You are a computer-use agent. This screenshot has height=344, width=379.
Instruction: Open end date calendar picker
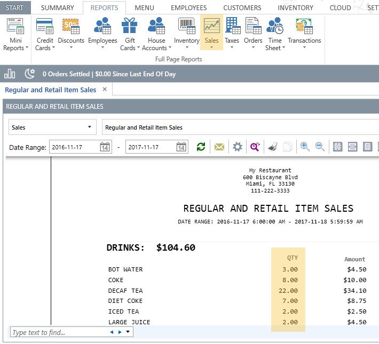[x=181, y=147]
